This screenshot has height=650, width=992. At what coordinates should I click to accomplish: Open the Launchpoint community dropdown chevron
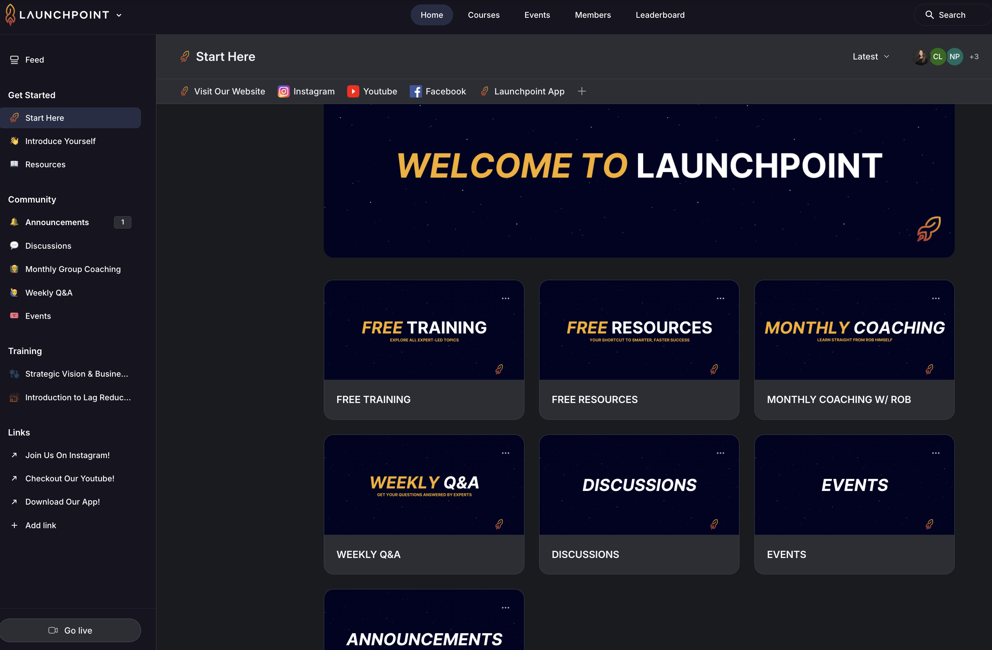tap(119, 15)
